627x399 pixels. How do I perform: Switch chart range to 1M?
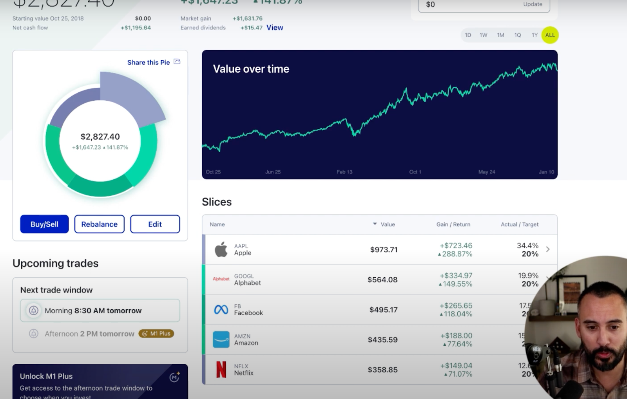(500, 35)
